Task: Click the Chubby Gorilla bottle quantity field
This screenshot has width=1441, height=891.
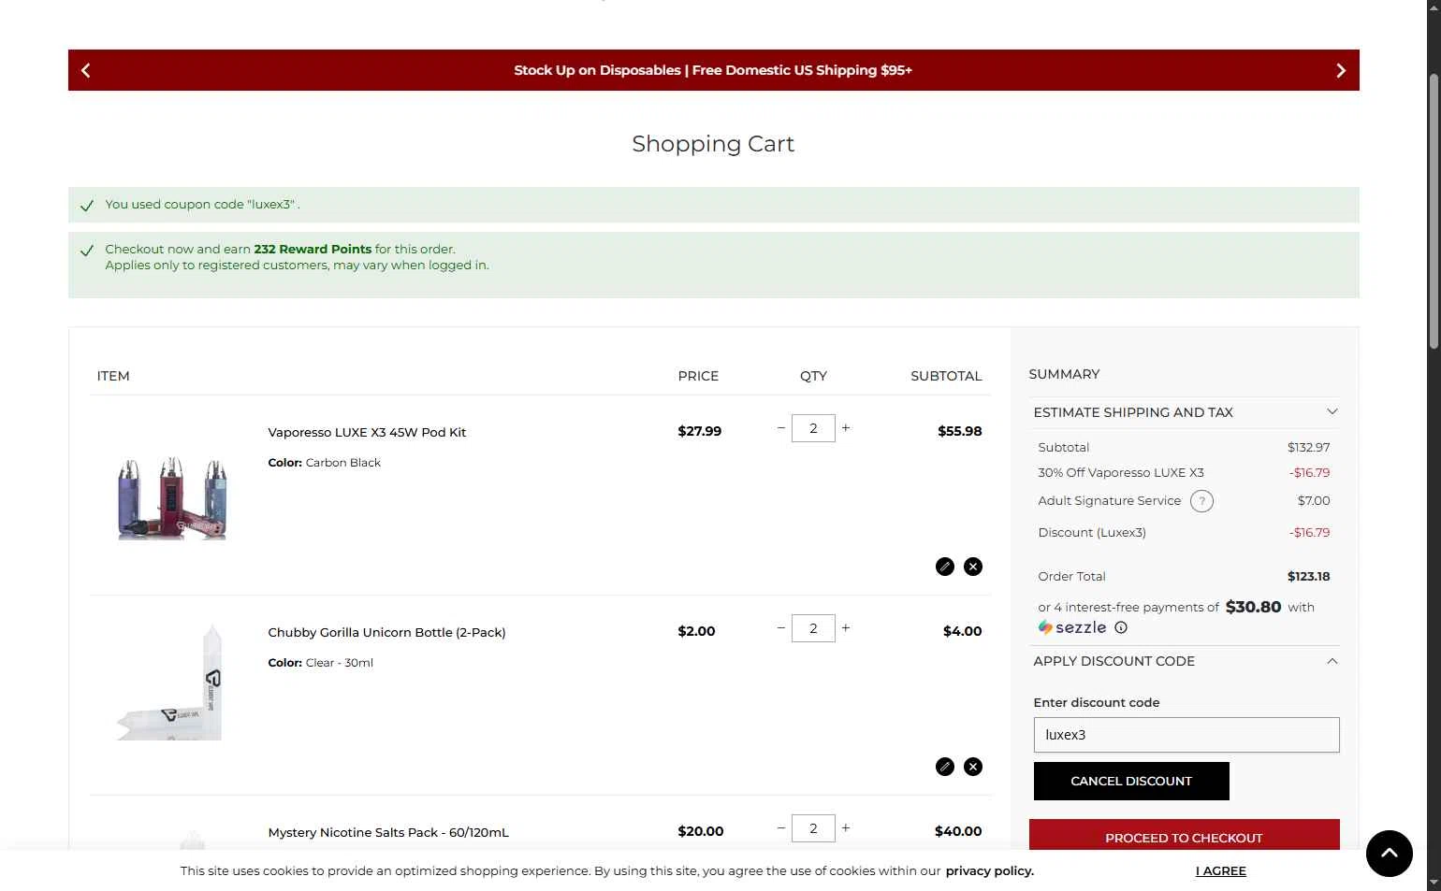Action: [x=813, y=628]
